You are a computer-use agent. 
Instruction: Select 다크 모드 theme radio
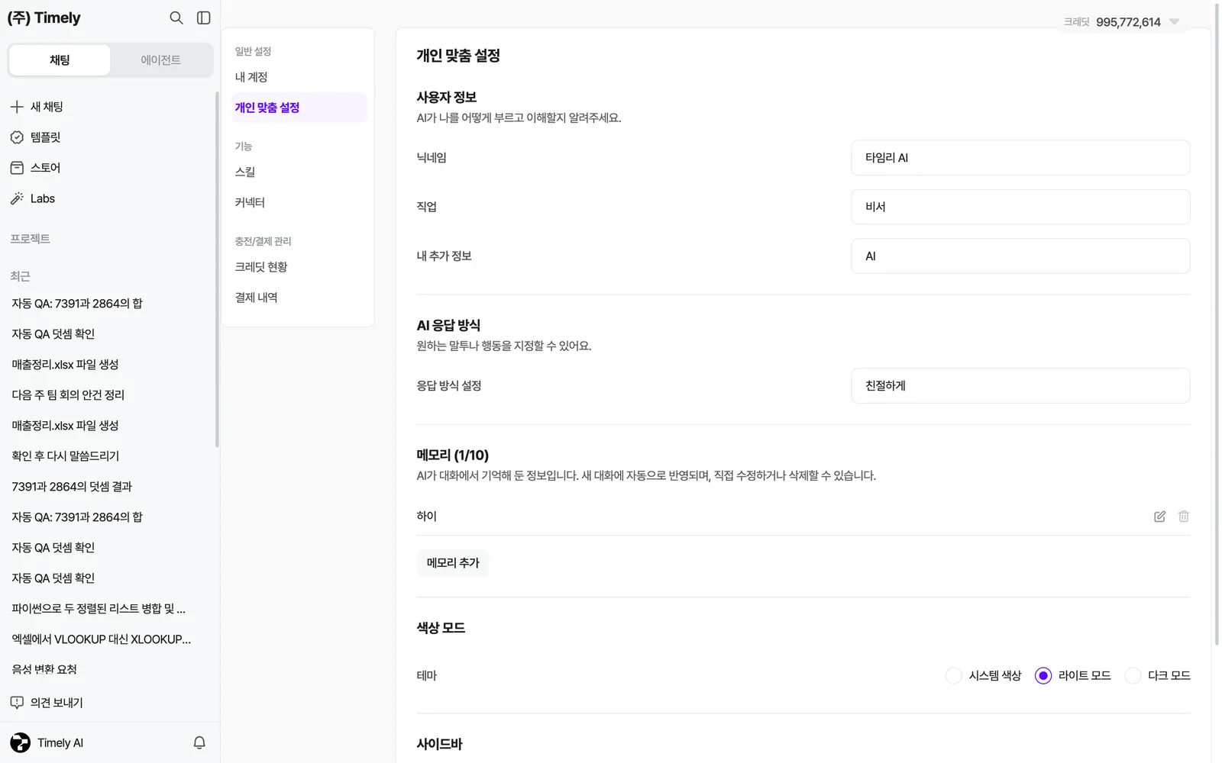pos(1133,676)
